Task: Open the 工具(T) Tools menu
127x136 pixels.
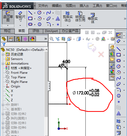Action: (97, 6)
